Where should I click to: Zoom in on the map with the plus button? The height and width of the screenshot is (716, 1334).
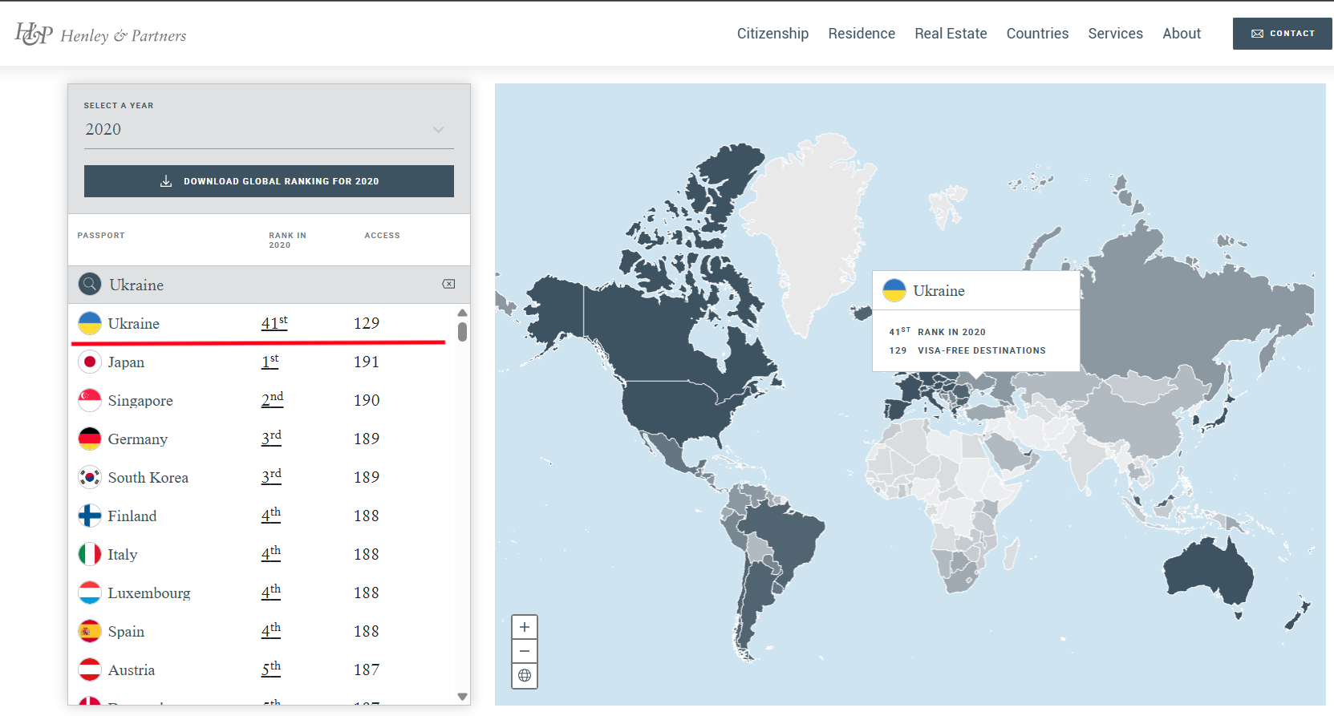(525, 627)
